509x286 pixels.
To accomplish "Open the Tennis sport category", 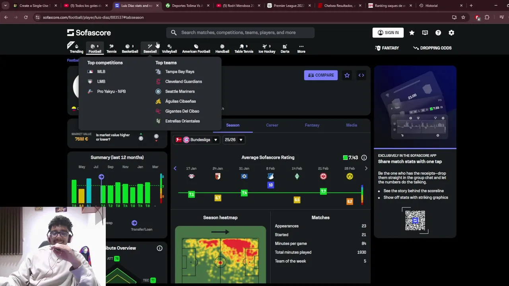I will coord(111,48).
